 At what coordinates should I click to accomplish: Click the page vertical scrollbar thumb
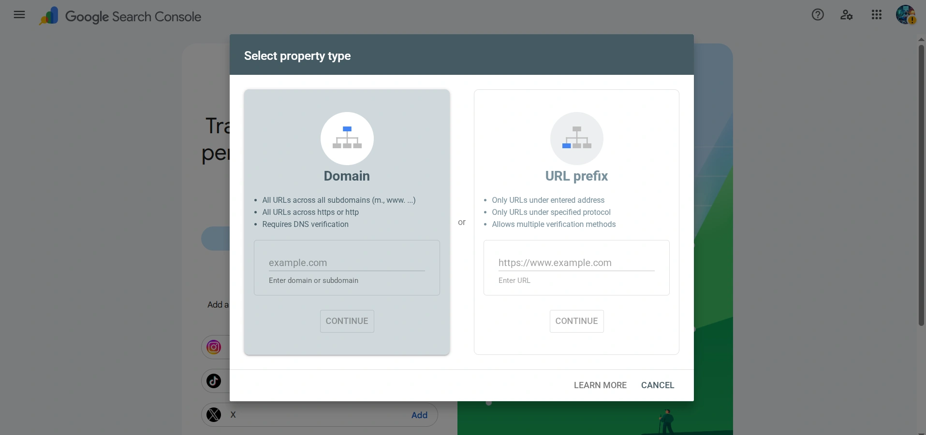(921, 185)
